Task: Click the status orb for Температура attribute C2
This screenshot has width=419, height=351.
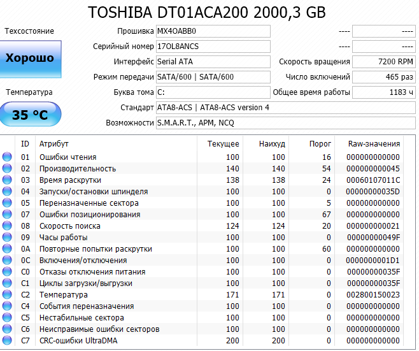Action: pos(7,294)
